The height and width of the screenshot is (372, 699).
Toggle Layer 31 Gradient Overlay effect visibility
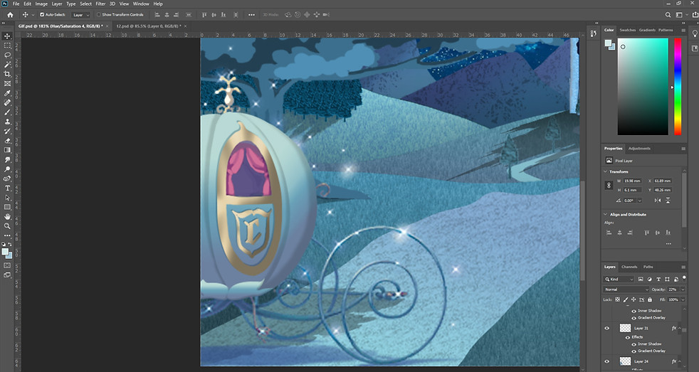click(x=634, y=351)
